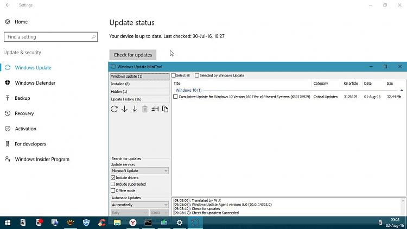This screenshot has width=407, height=229.
Task: Click the shield icon in taskbar
Action: tap(86, 222)
